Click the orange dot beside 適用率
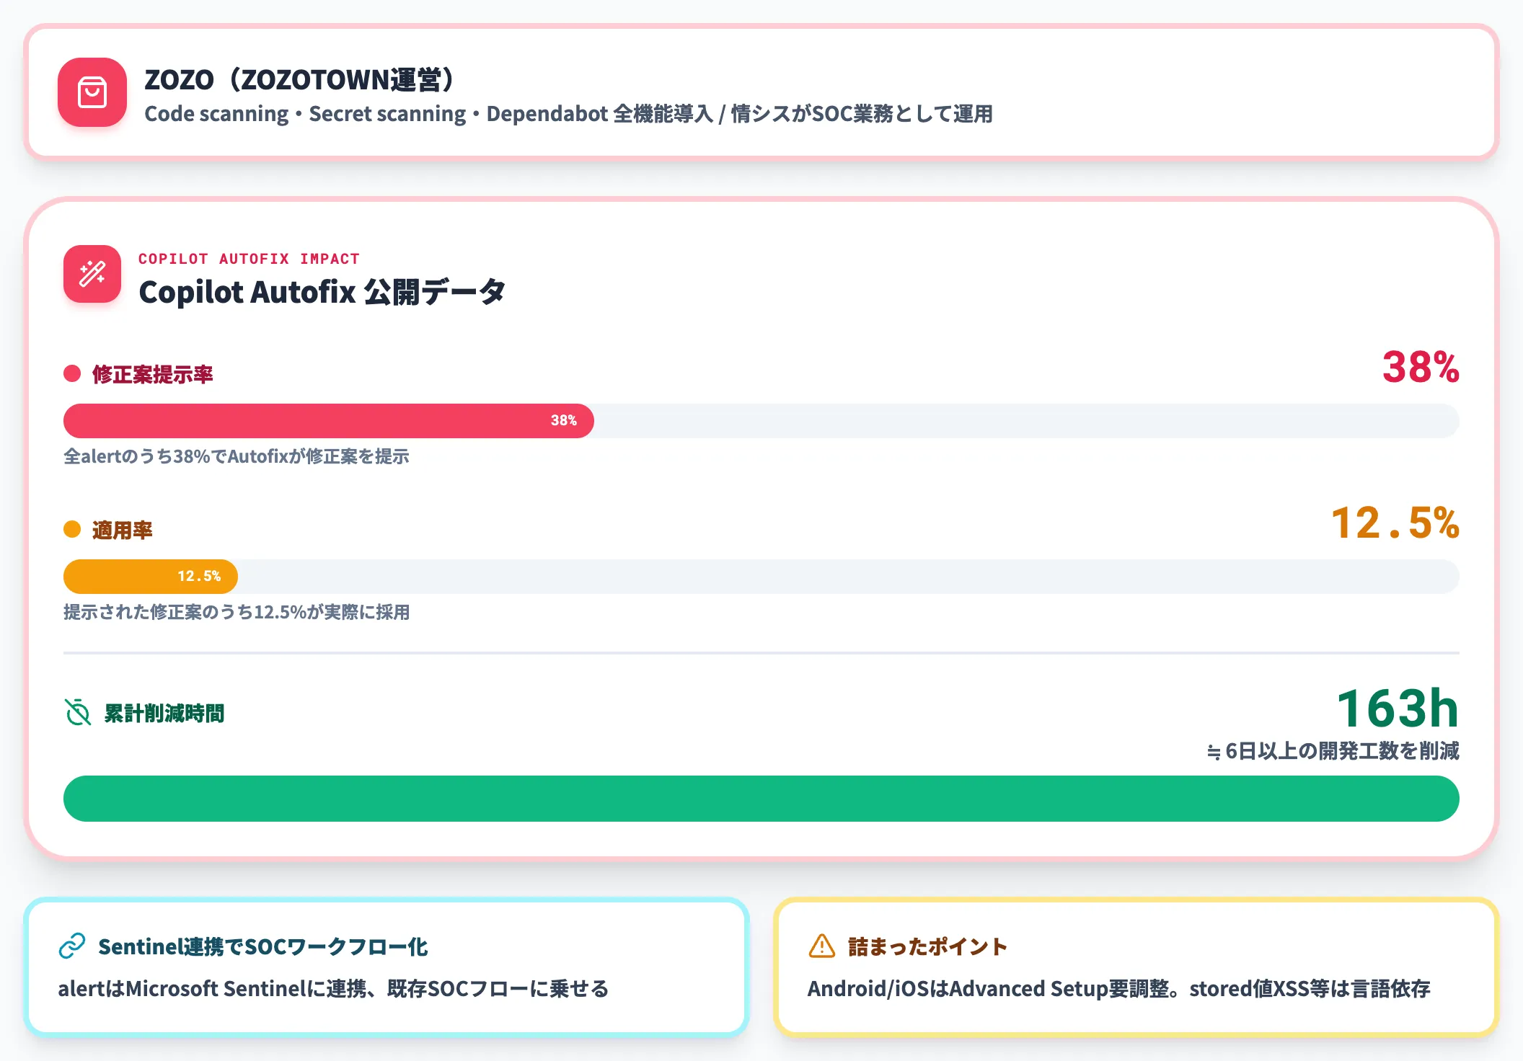Image resolution: width=1523 pixels, height=1061 pixels. [72, 529]
